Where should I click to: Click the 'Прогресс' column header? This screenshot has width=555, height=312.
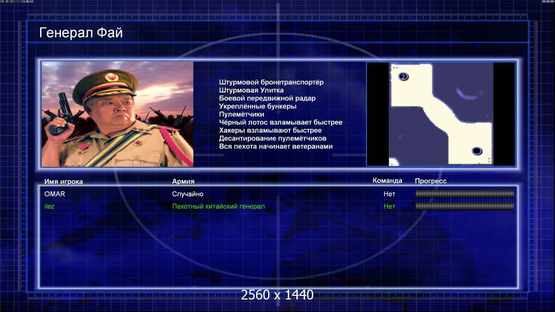click(431, 181)
